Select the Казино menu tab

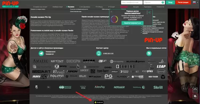(71, 7)
